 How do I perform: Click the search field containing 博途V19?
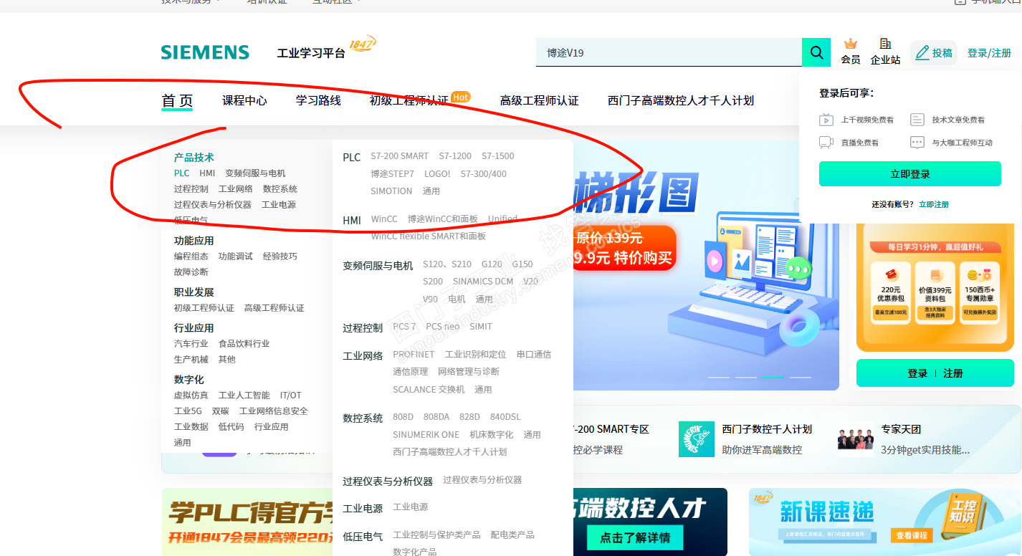669,52
